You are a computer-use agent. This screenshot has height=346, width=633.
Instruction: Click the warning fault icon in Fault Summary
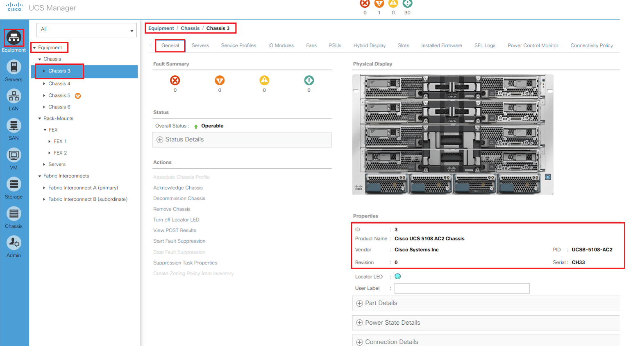[x=309, y=80]
